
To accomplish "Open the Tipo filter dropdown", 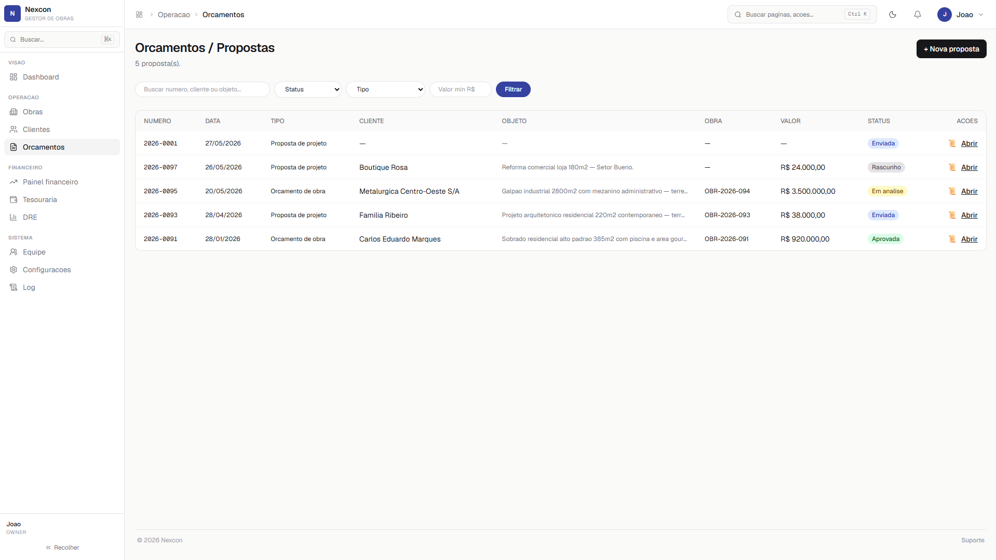I will click(385, 89).
